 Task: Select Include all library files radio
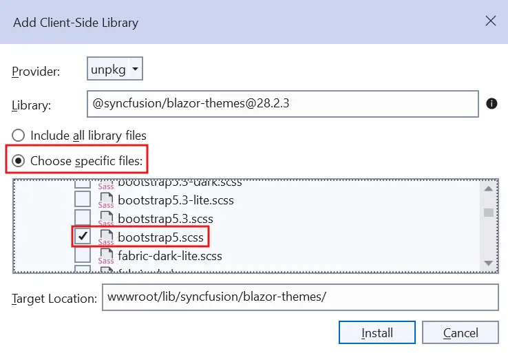(x=19, y=136)
